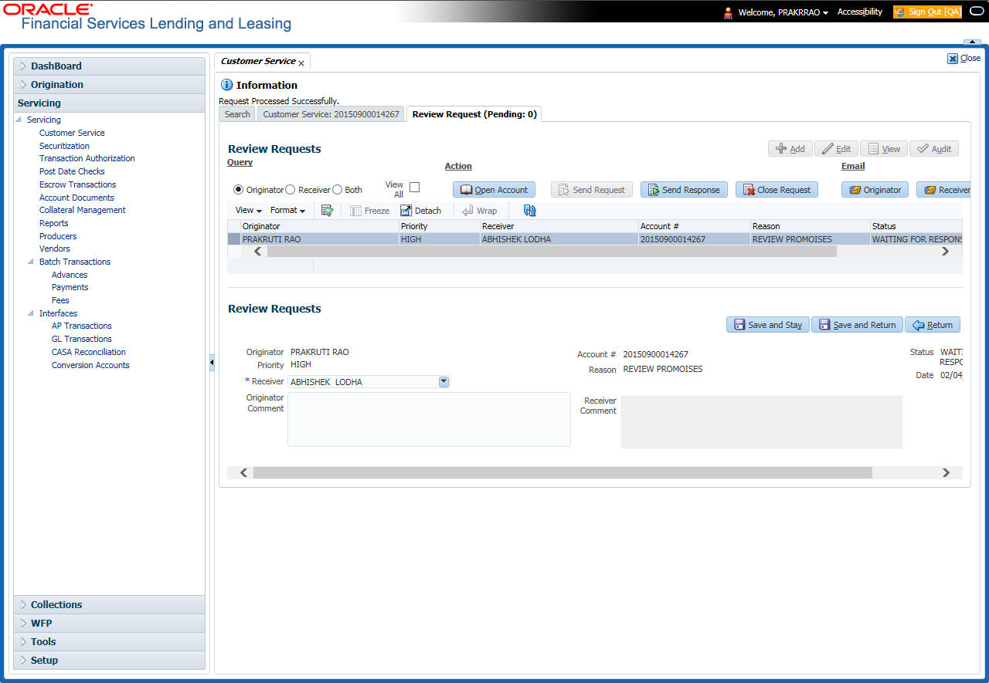Open Escrow Transactions in the tree

tap(78, 184)
